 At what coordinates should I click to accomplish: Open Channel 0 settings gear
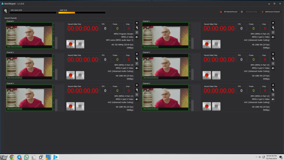coord(137,27)
